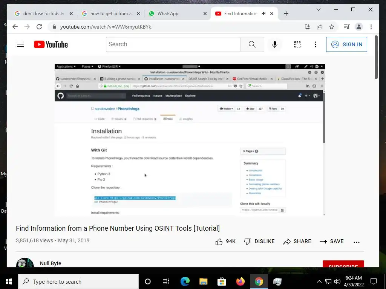
Task: Sign in to YouTube
Action: pyautogui.click(x=346, y=44)
